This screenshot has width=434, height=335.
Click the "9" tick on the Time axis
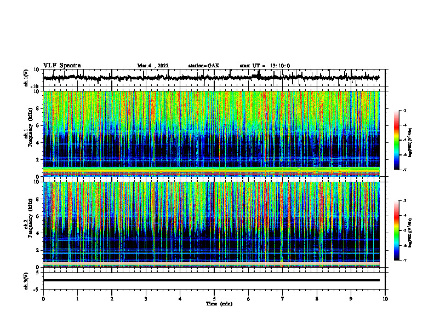(351, 299)
